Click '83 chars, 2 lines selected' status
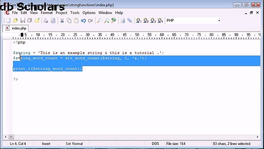 232,144
